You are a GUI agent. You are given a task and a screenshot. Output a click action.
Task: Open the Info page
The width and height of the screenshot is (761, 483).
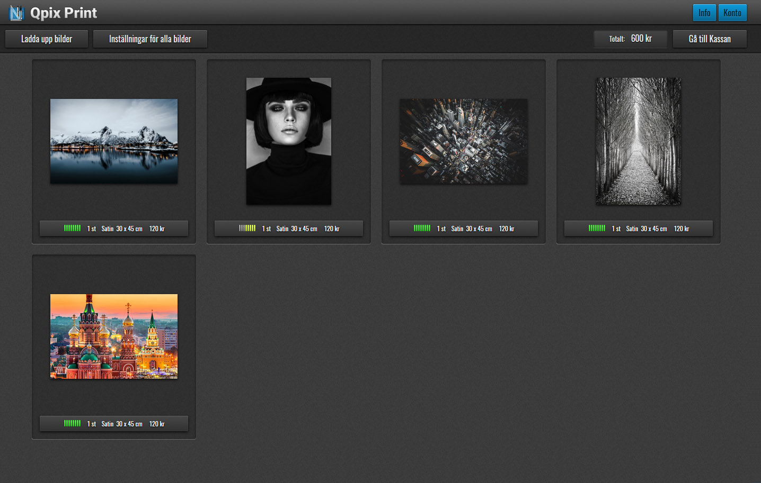(704, 13)
